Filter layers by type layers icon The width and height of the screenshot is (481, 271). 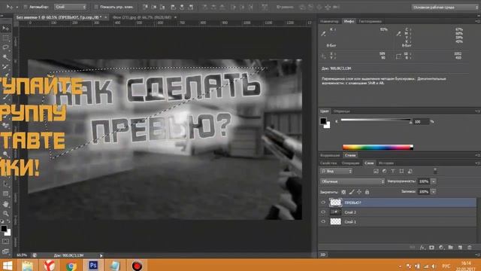coord(393,171)
